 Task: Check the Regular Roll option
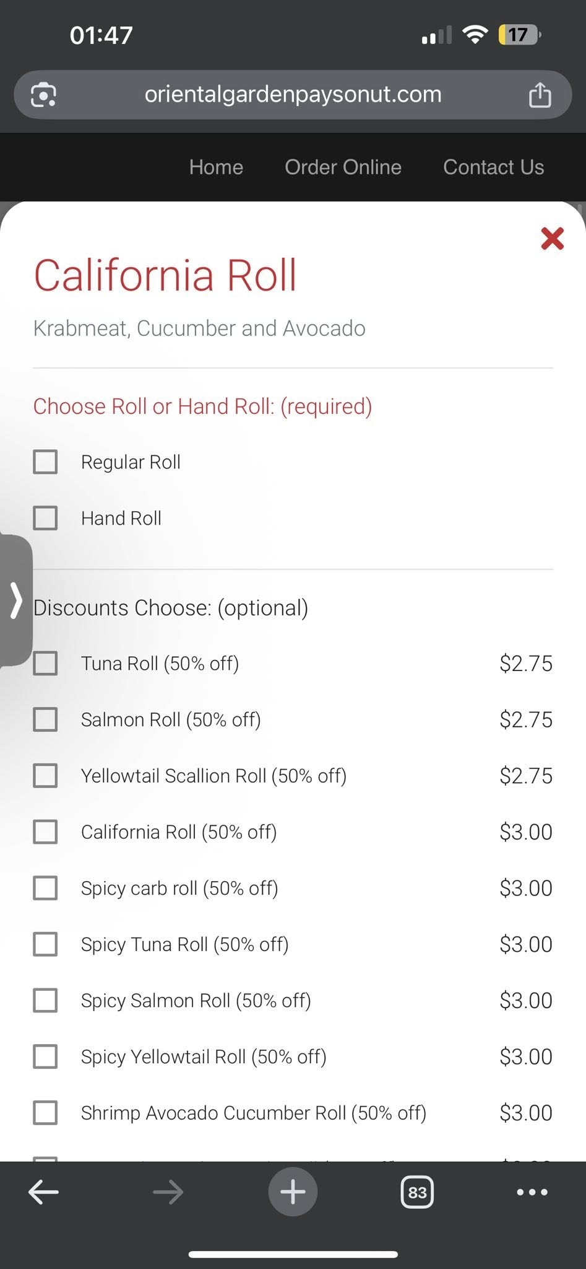(x=45, y=462)
